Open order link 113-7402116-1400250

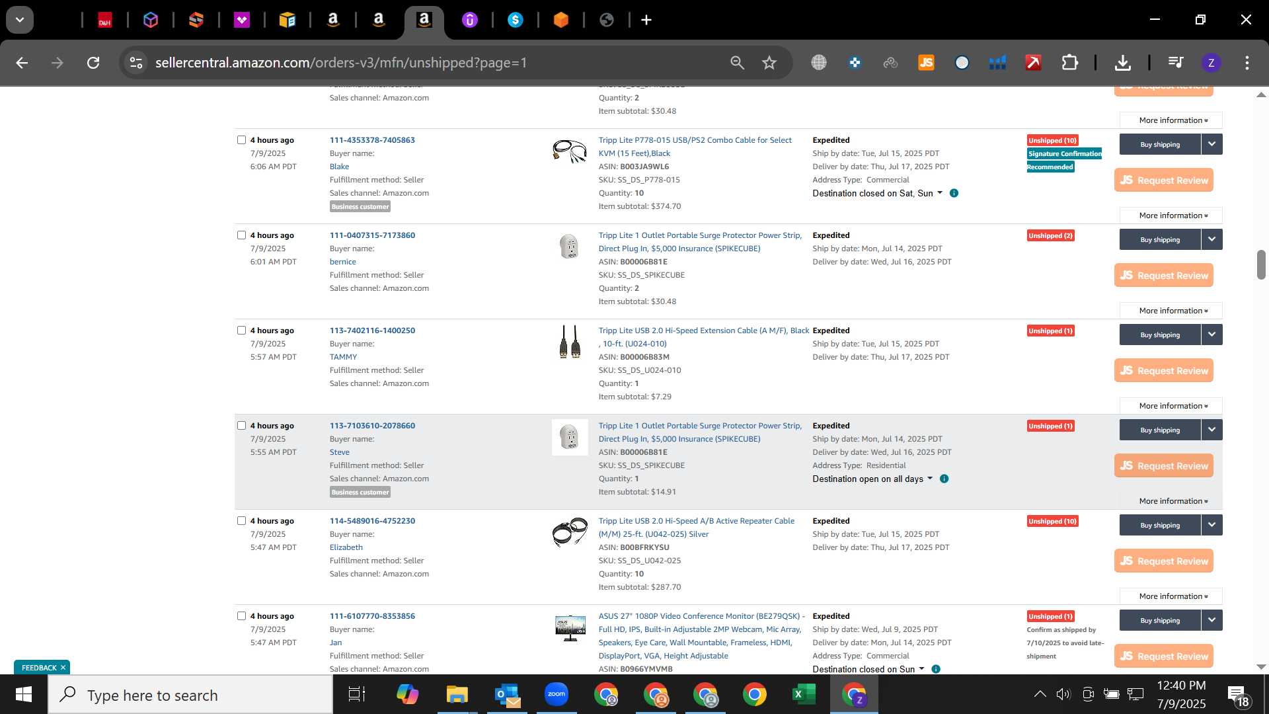coord(372,331)
